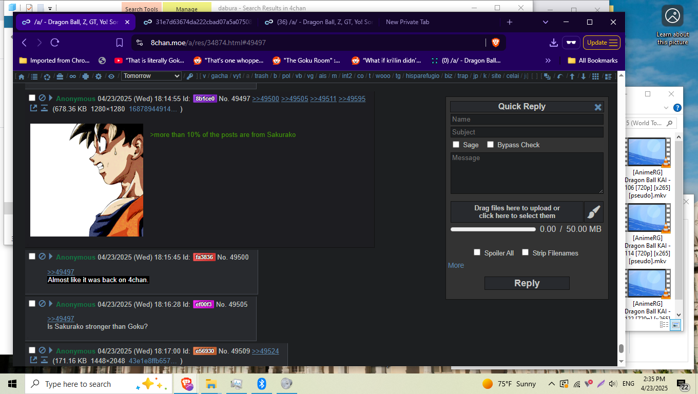Click the infinity icon in board navigation bar
This screenshot has width=698, height=394.
point(72,76)
